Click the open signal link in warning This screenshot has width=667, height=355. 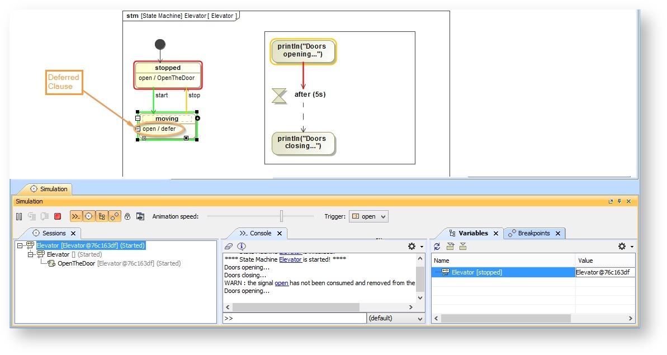(281, 283)
